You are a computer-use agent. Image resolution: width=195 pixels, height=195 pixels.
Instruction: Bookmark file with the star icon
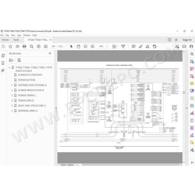tap(10, 47)
